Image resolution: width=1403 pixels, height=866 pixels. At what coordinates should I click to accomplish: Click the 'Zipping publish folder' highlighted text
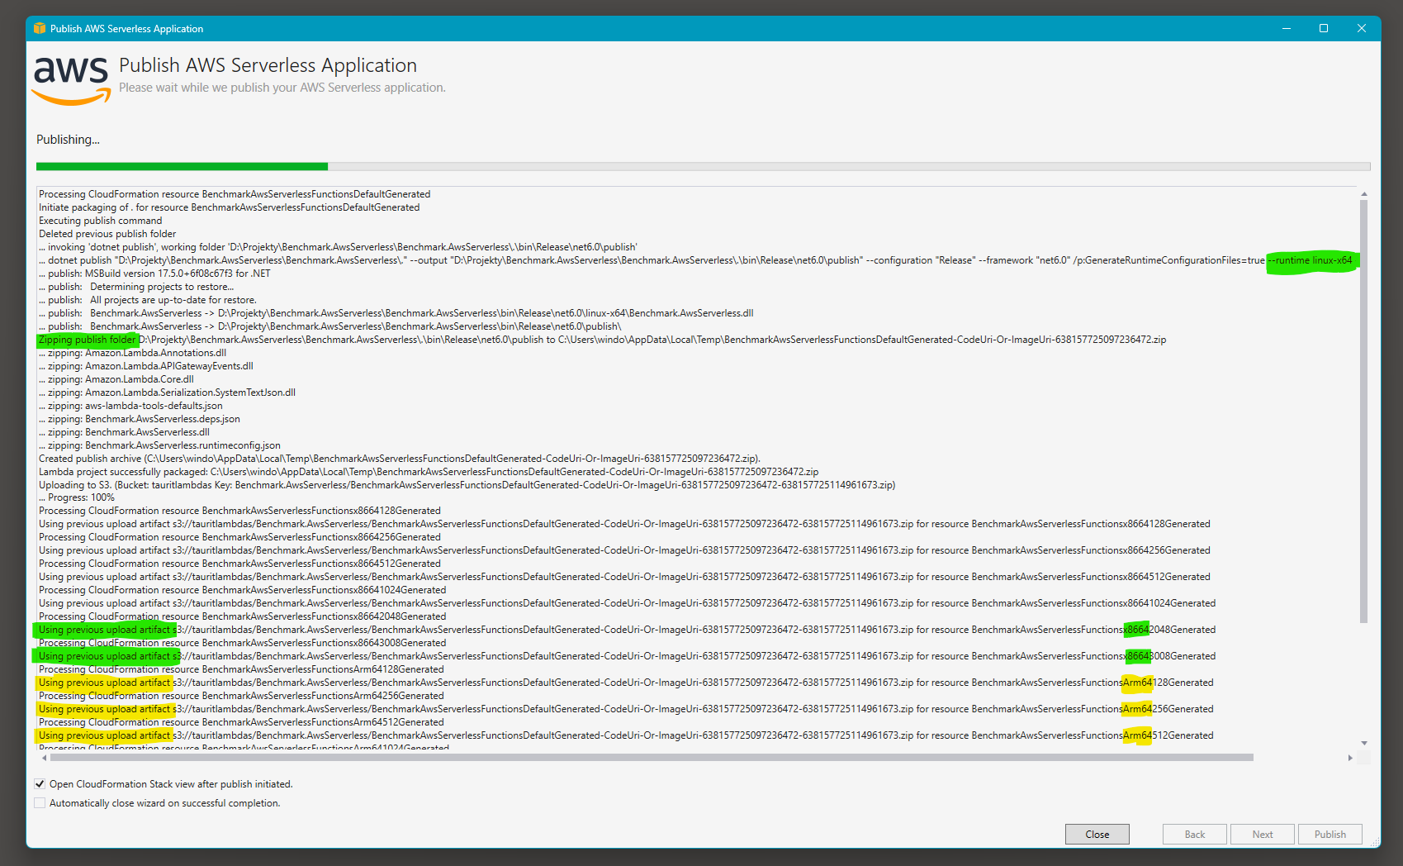coord(88,340)
